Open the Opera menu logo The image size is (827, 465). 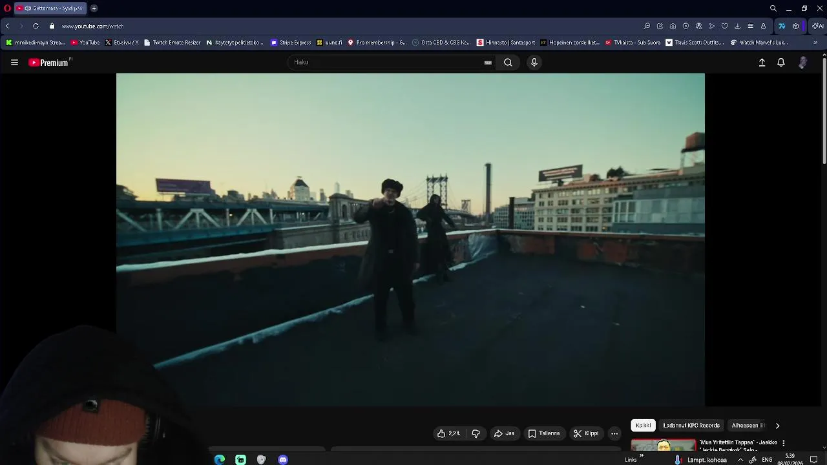7,8
